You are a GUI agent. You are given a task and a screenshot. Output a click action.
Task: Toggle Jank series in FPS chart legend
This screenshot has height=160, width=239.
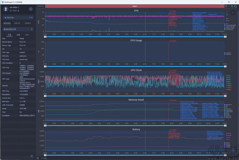(x=229, y=27)
